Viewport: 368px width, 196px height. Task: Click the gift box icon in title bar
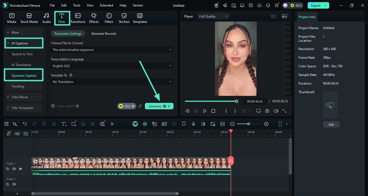(216, 5)
